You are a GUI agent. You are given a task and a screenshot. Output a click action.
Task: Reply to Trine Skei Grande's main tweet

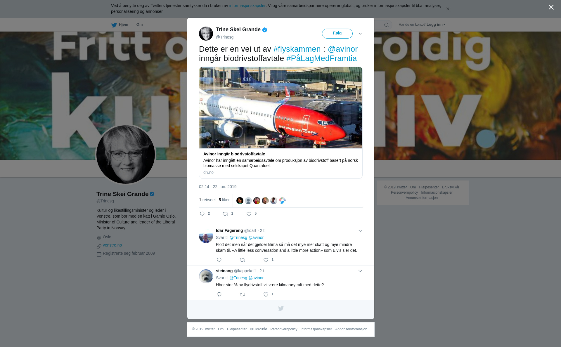(x=202, y=214)
